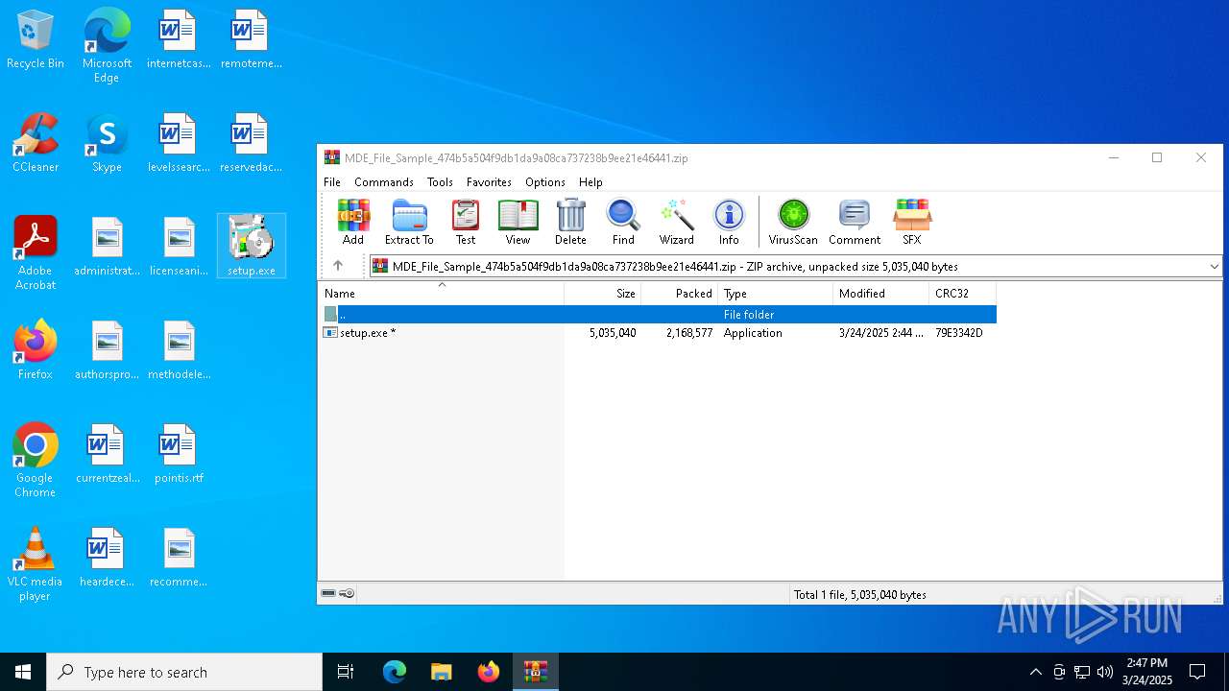Select VLC media player desktop shortcut
The image size is (1229, 691).
click(x=36, y=564)
